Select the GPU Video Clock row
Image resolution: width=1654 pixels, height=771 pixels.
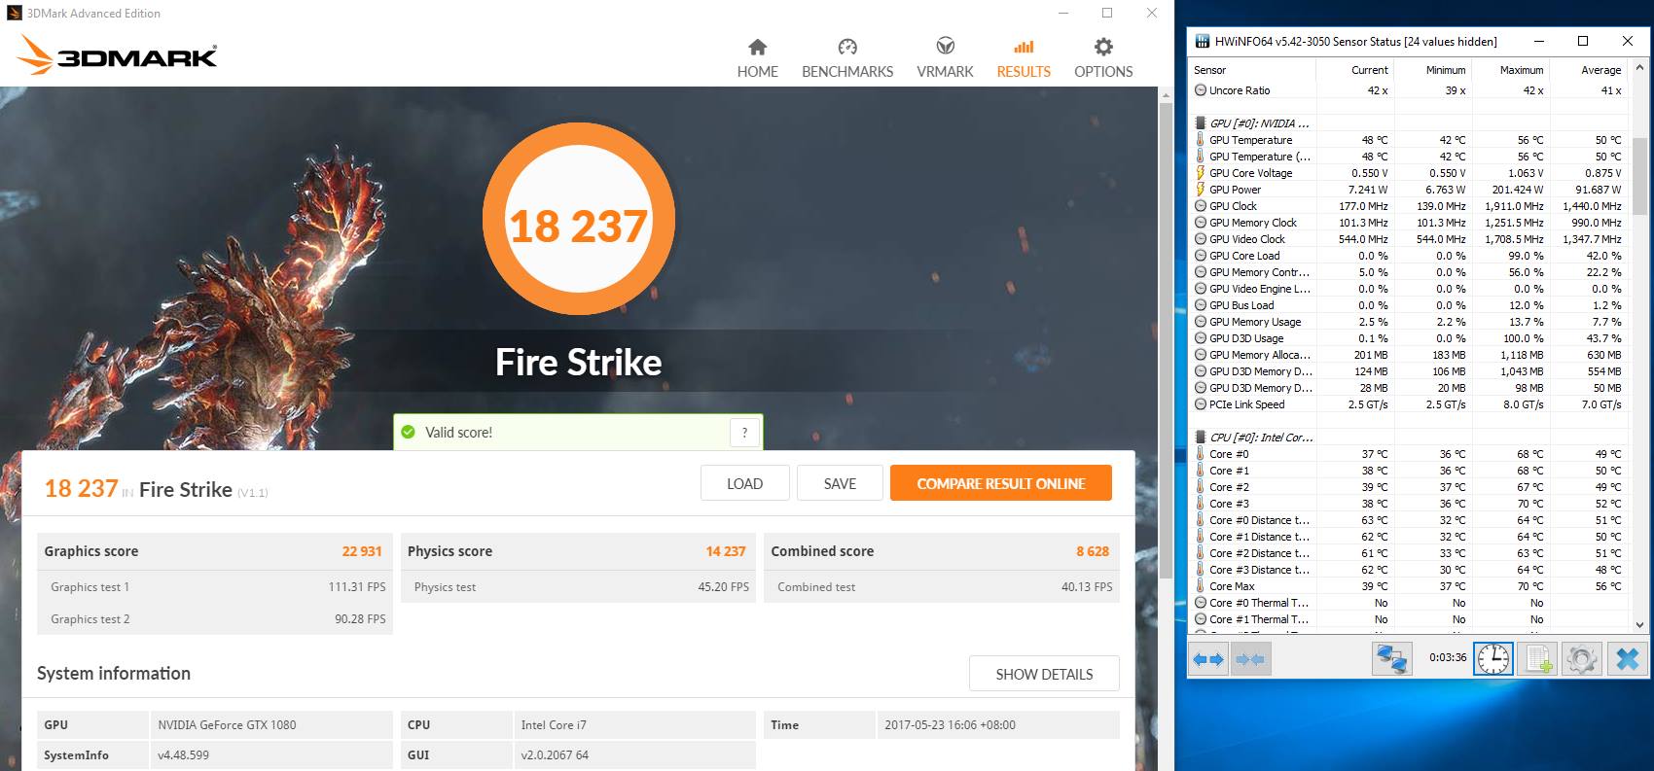(x=1410, y=239)
